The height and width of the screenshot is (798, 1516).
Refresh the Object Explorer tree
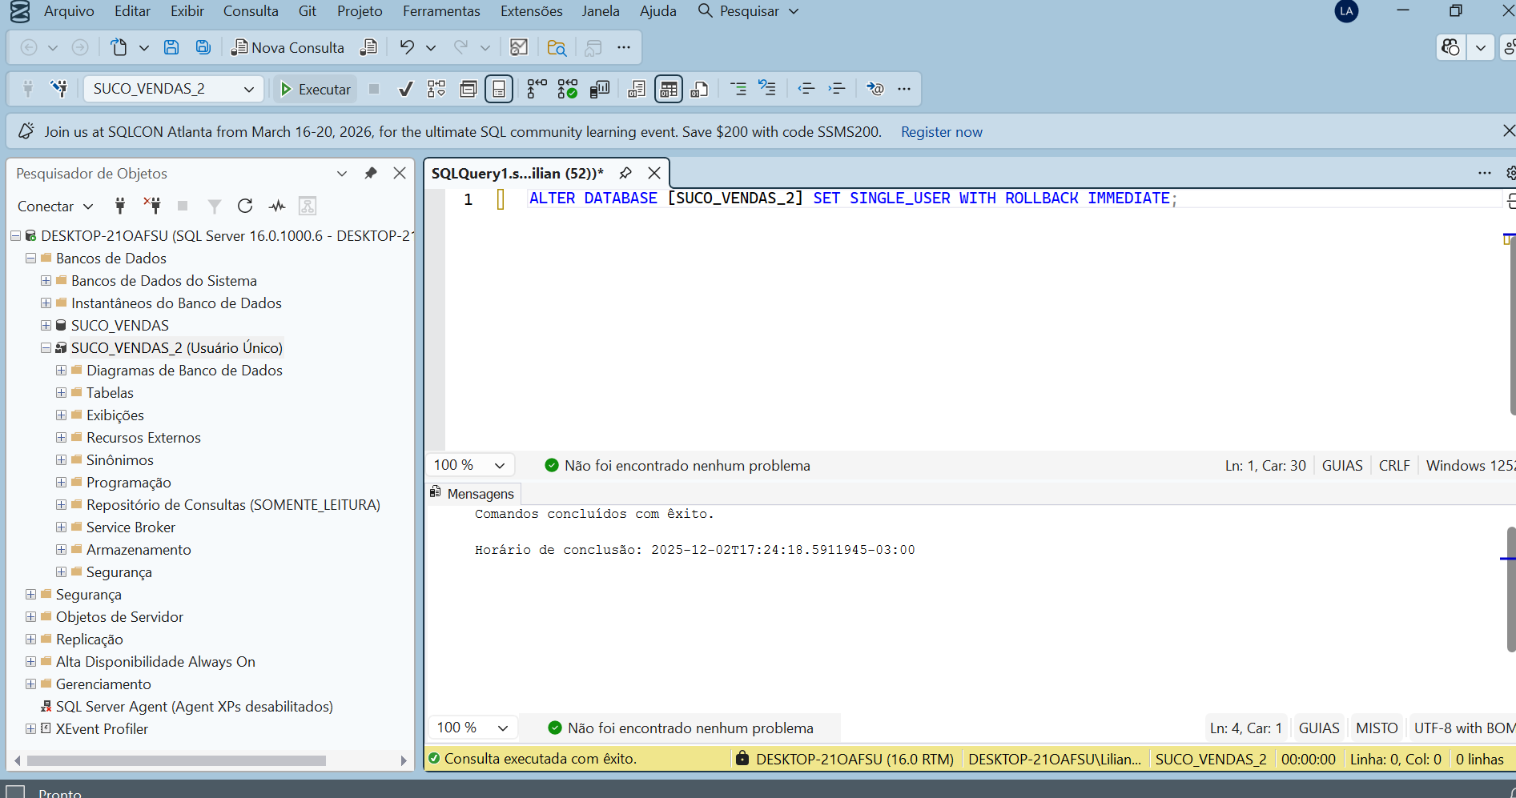click(245, 207)
